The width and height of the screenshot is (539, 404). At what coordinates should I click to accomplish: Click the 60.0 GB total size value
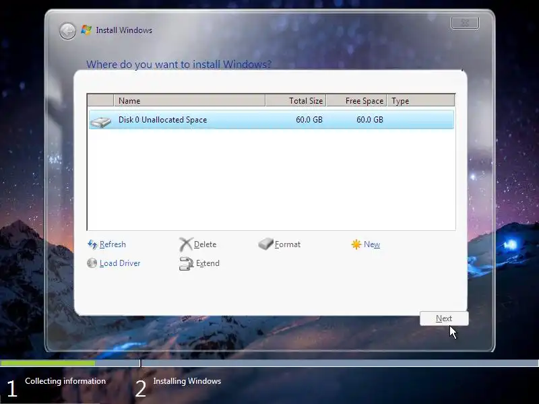309,120
